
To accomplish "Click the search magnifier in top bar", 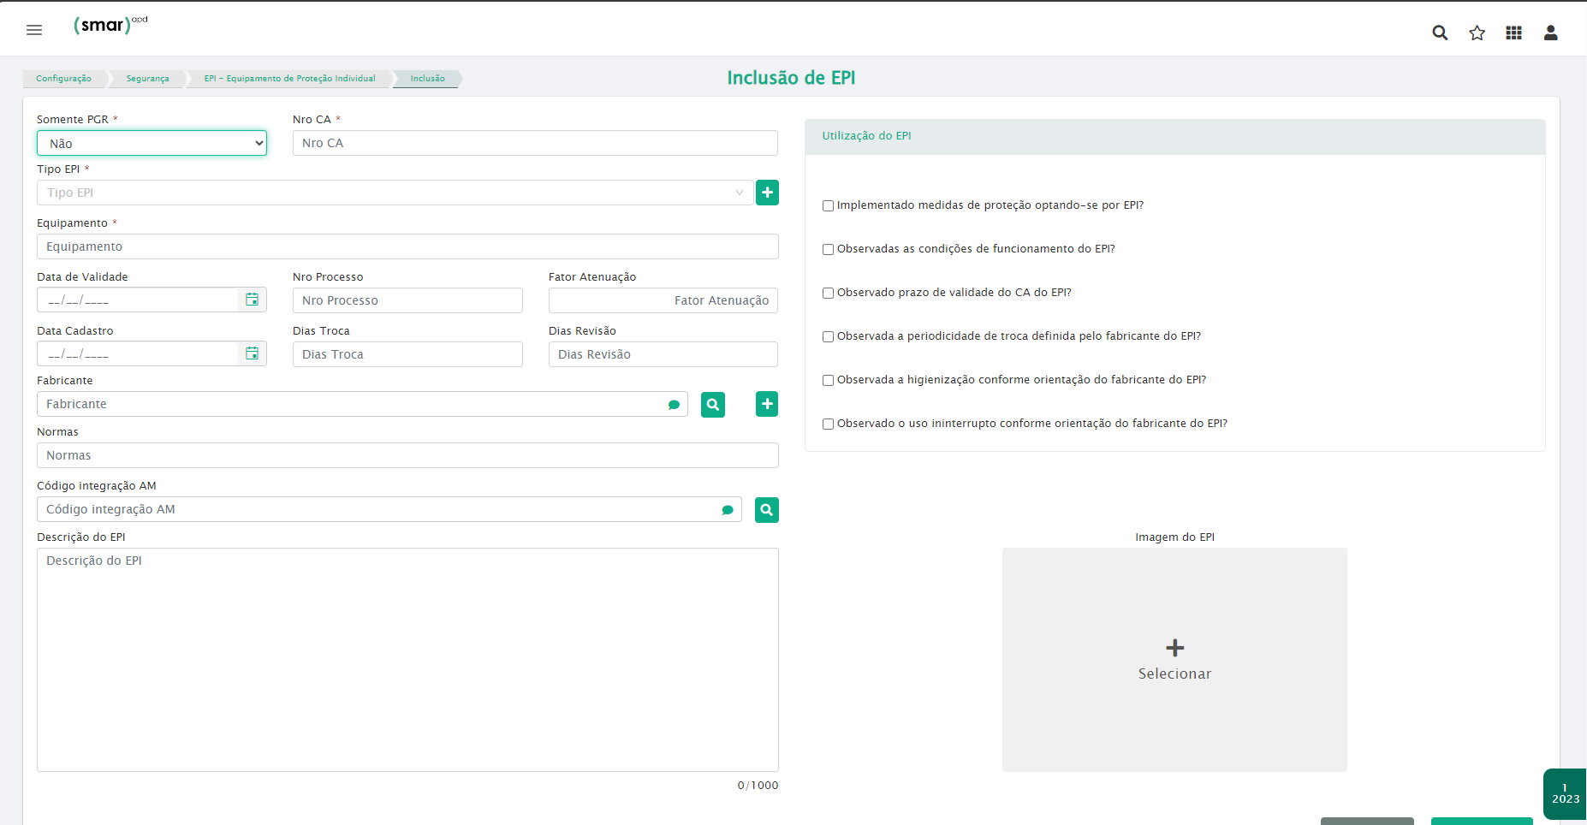I will click(1440, 33).
